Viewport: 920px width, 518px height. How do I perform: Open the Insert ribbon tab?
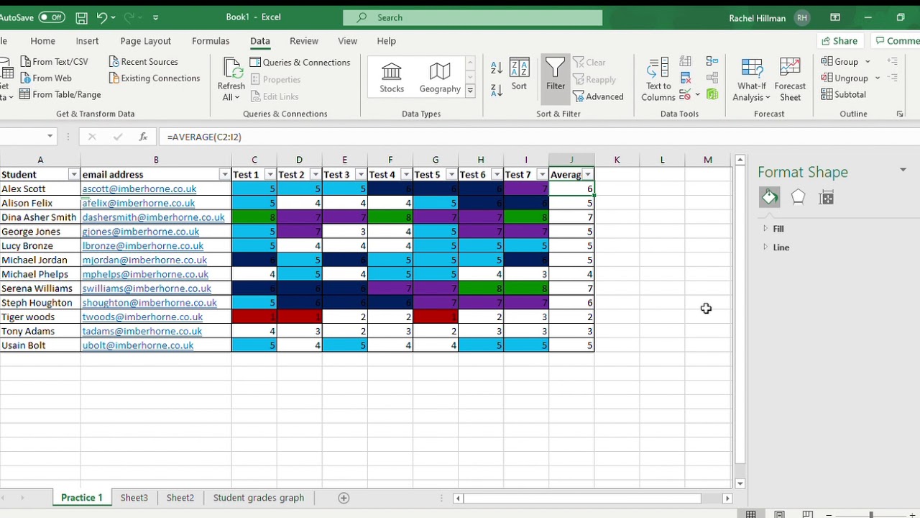click(87, 41)
